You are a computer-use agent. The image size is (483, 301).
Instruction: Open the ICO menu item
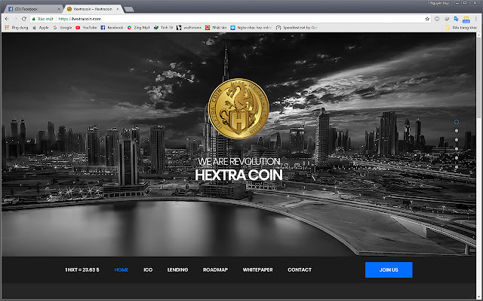coord(148,269)
